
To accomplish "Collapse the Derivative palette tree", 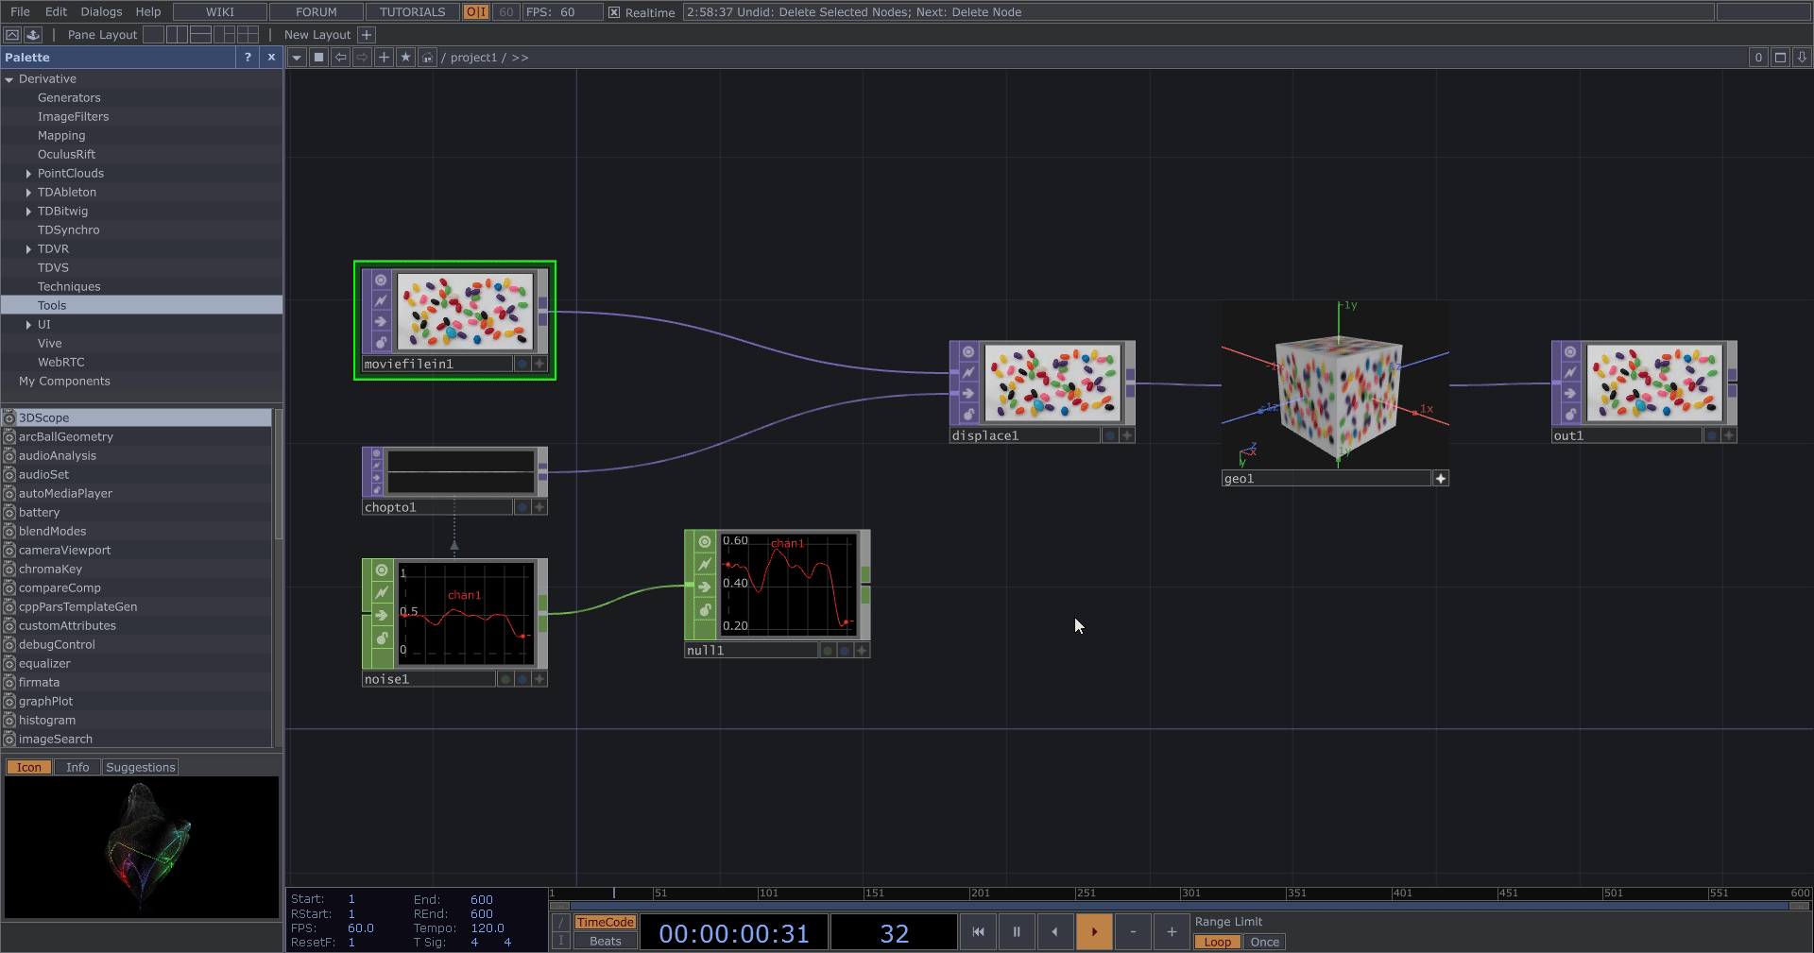I will coord(9,79).
